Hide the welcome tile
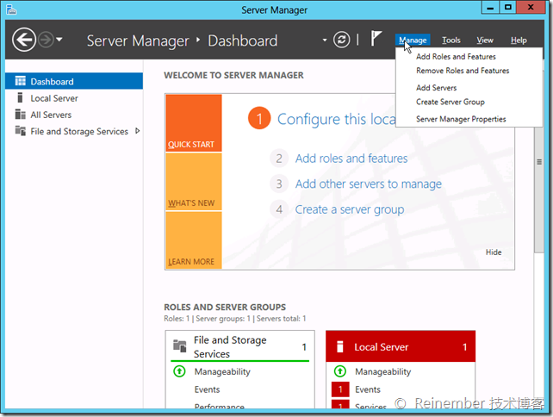The image size is (553, 417). click(493, 252)
